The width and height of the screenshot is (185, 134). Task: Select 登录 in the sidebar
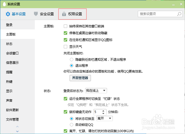pos(17,25)
